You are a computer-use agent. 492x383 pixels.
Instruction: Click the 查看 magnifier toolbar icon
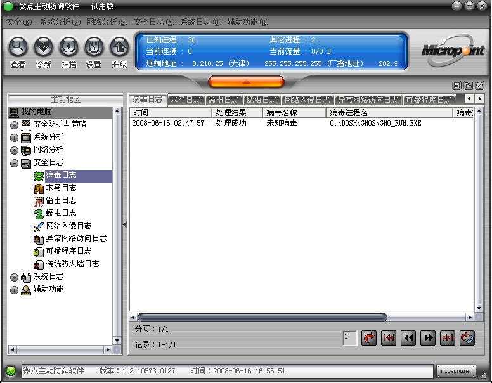[18, 48]
